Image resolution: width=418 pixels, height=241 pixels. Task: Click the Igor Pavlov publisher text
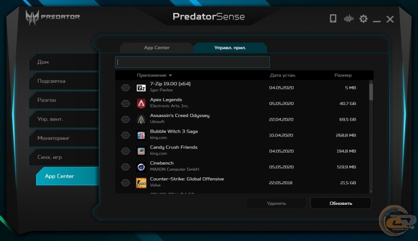[161, 90]
